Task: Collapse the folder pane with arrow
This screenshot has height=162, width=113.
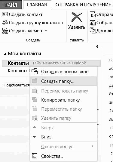Action: (x=97, y=47)
